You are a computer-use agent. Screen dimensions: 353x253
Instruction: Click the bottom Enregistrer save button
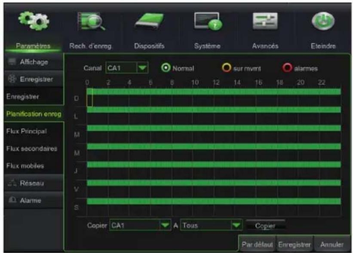coord(295,244)
